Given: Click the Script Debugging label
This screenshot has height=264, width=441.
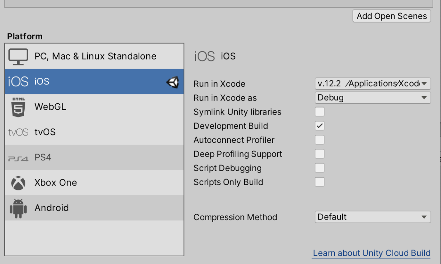Looking at the screenshot, I should pos(227,168).
